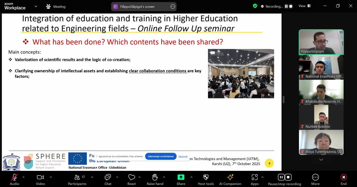
Task: Open the Zoom Workplace dropdown chevron
Action: [x=36, y=6]
